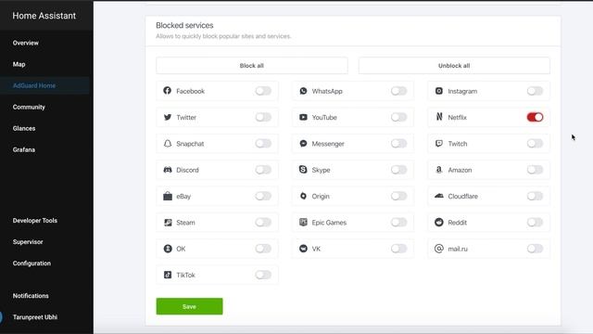
Task: Click the WhatsApp service icon
Action: (303, 91)
